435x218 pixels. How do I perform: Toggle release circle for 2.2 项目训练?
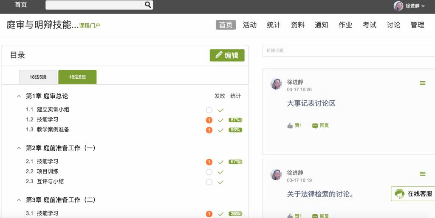pos(209,172)
